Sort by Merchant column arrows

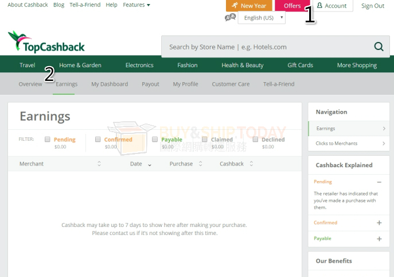tap(99, 164)
